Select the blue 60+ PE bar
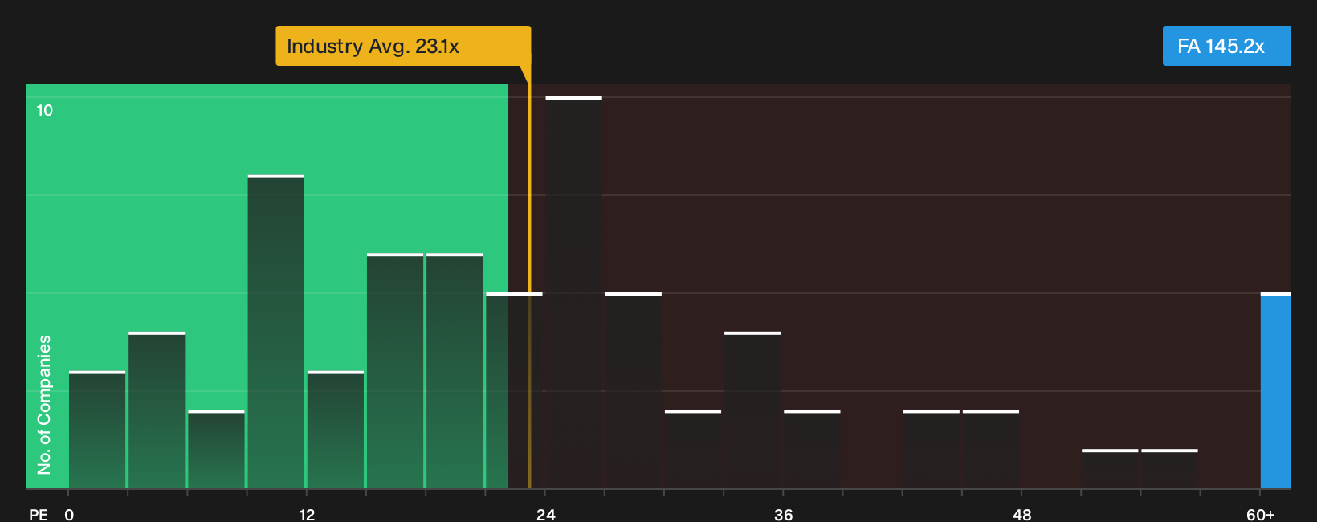The image size is (1317, 522). 1275,390
